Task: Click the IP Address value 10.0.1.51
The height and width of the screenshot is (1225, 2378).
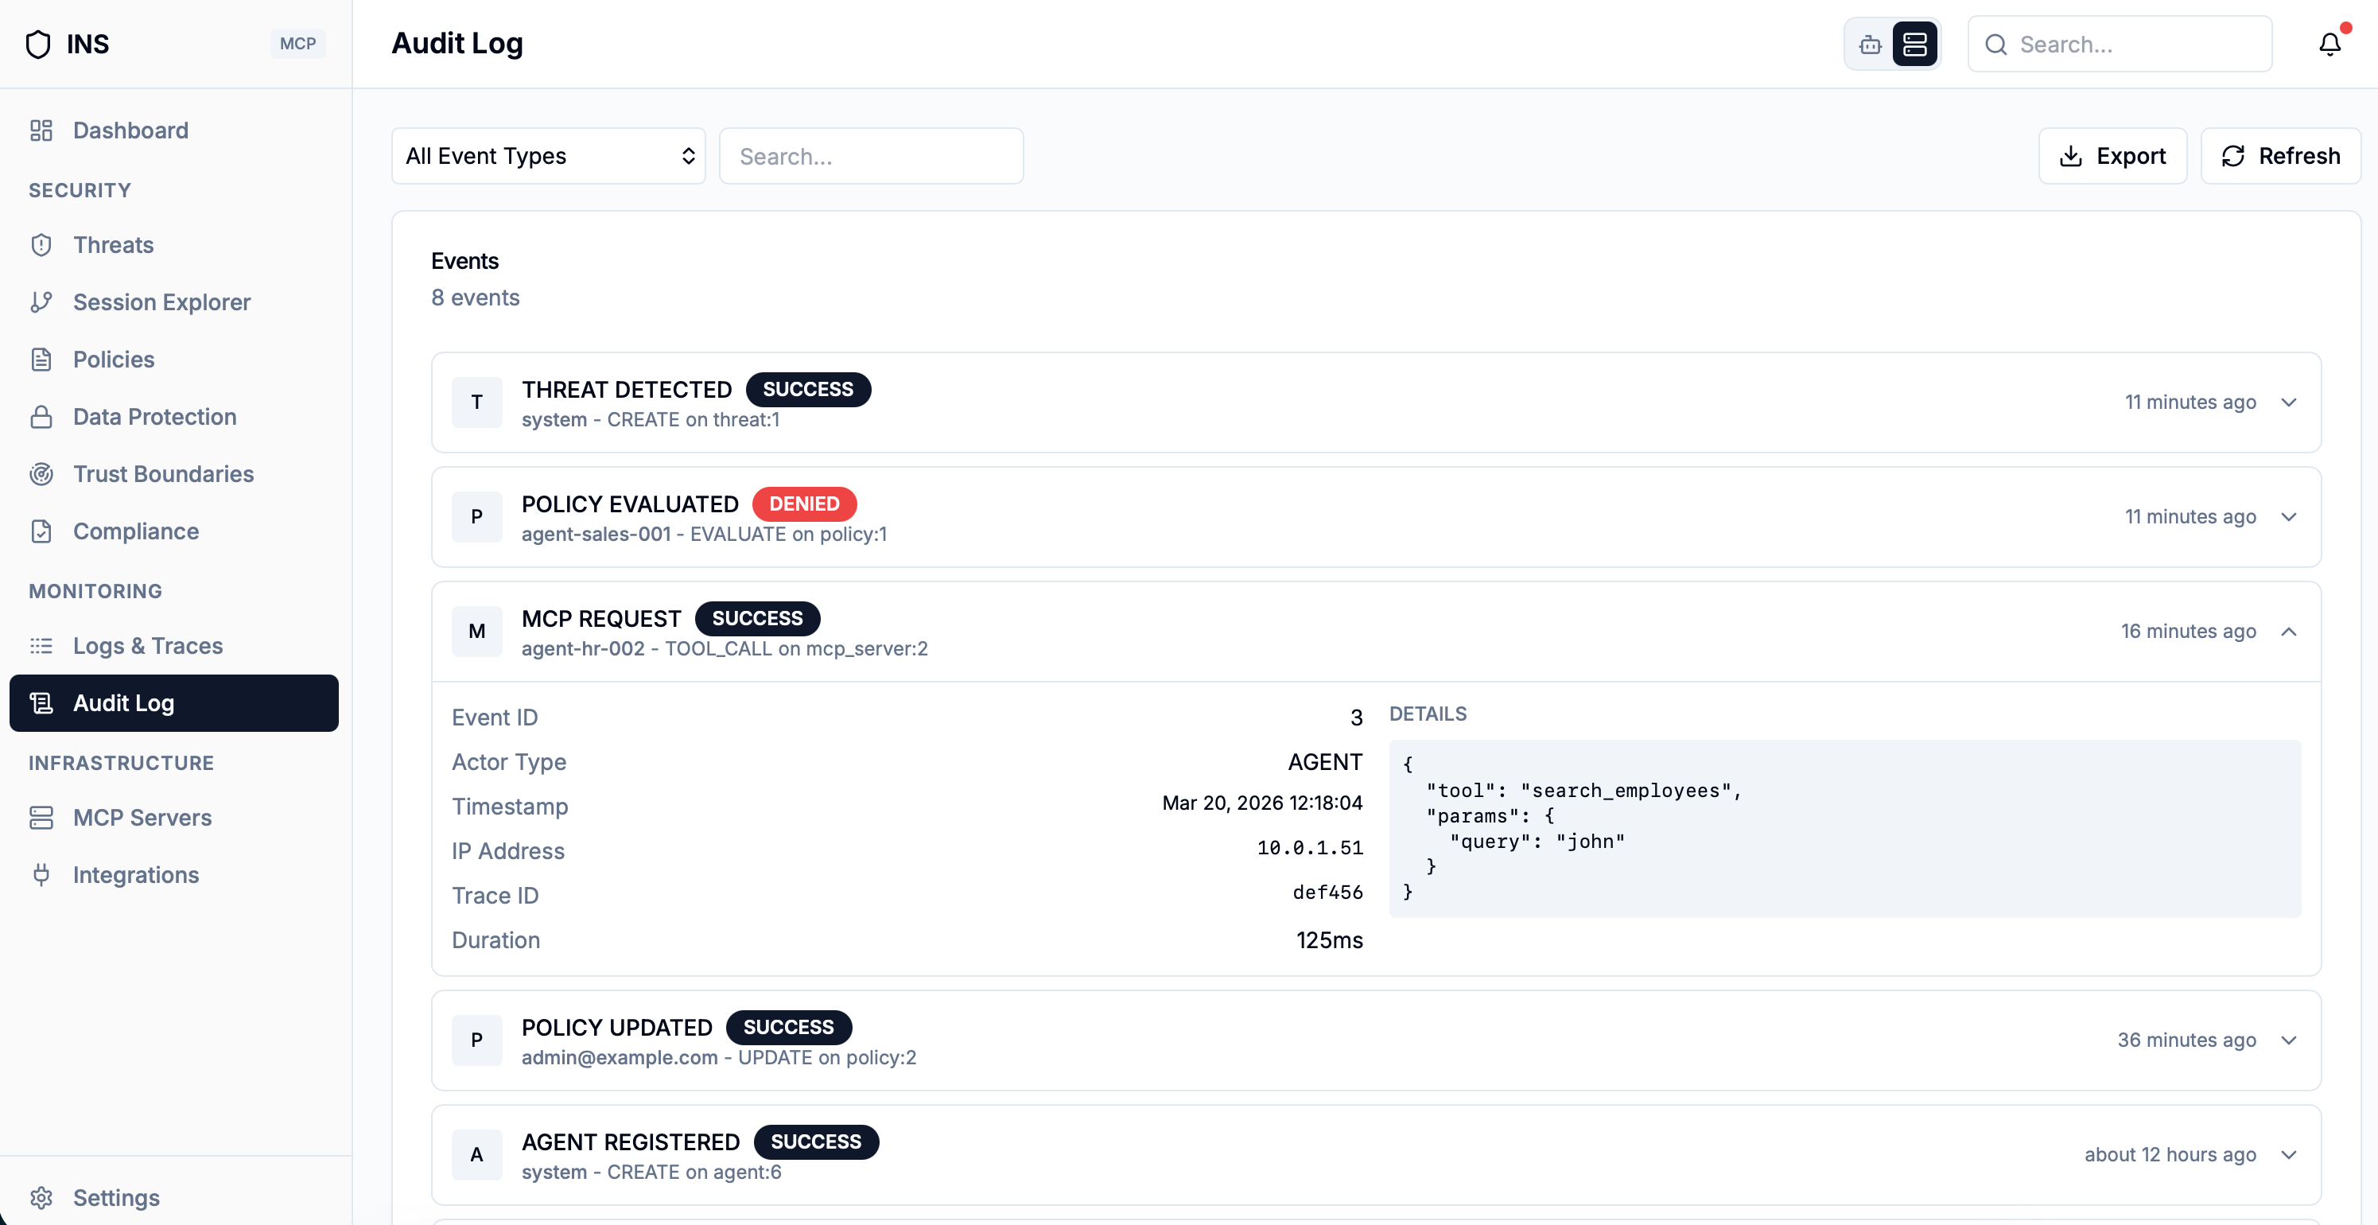Action: [1310, 849]
